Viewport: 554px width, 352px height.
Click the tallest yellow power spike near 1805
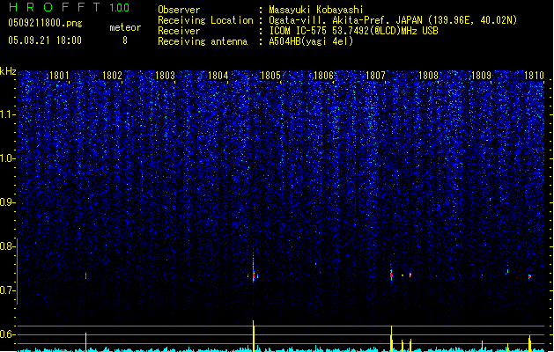point(254,335)
